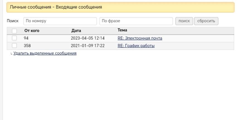Tick the select-all checkbox in table header
Viewport: 238px width, 120px height.
pos(14,31)
